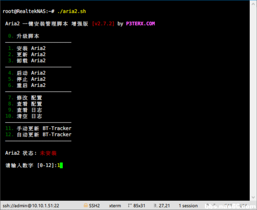Click the SSH2 protocol label

coord(94,206)
